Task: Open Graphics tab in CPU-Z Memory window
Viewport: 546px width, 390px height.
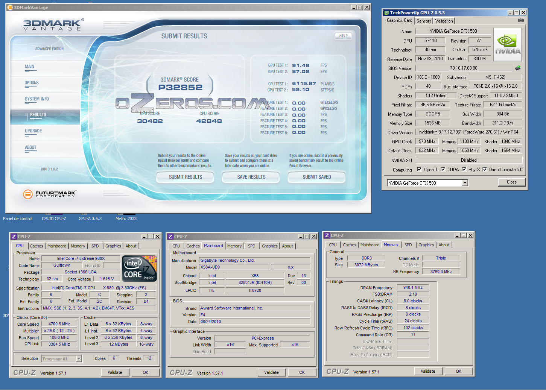Action: (426, 245)
